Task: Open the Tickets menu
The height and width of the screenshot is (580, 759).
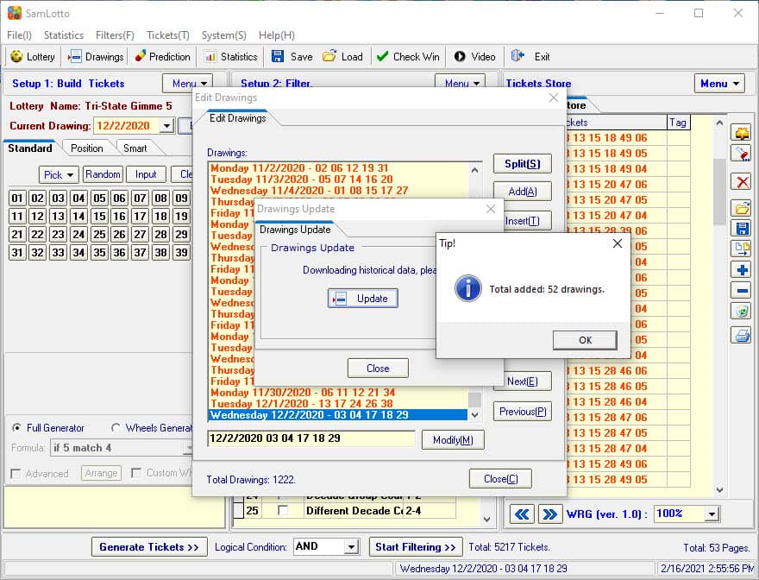Action: click(x=168, y=35)
